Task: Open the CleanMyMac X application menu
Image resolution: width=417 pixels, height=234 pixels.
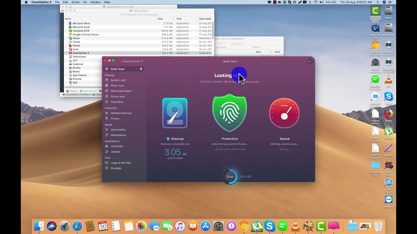Action: (41, 2)
